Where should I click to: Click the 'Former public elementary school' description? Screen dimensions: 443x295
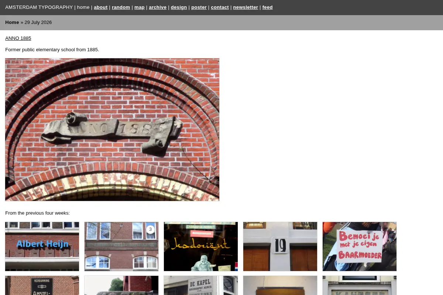(x=52, y=50)
